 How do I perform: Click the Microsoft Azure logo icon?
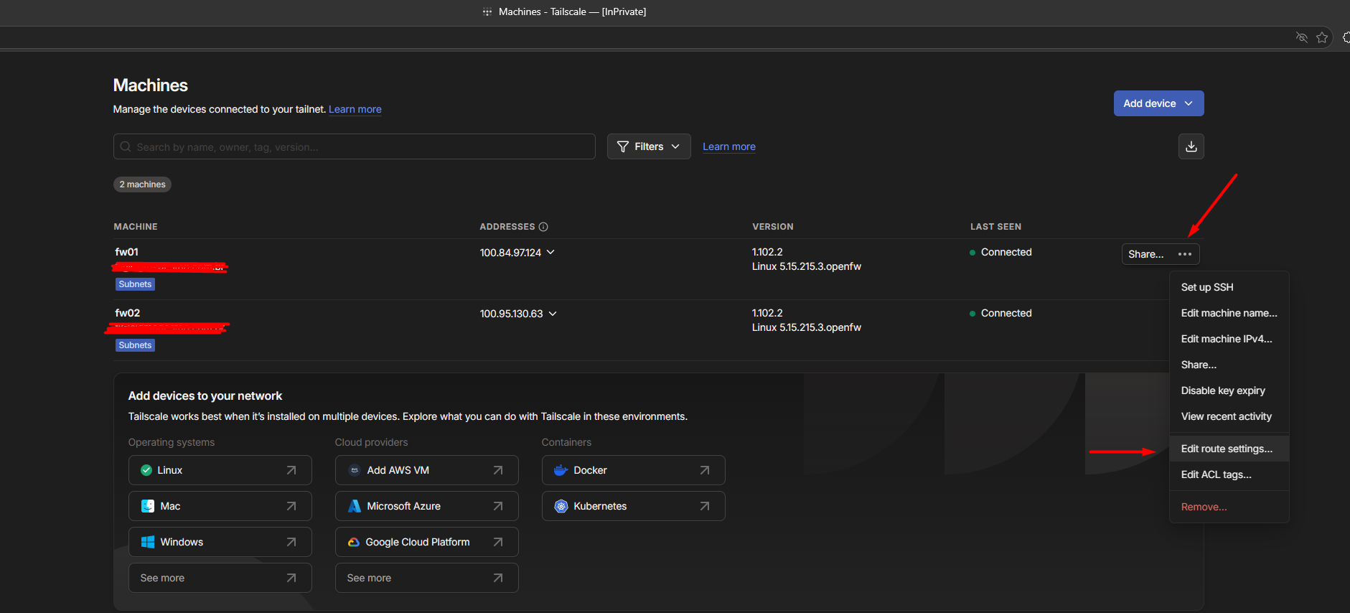pyautogui.click(x=355, y=506)
